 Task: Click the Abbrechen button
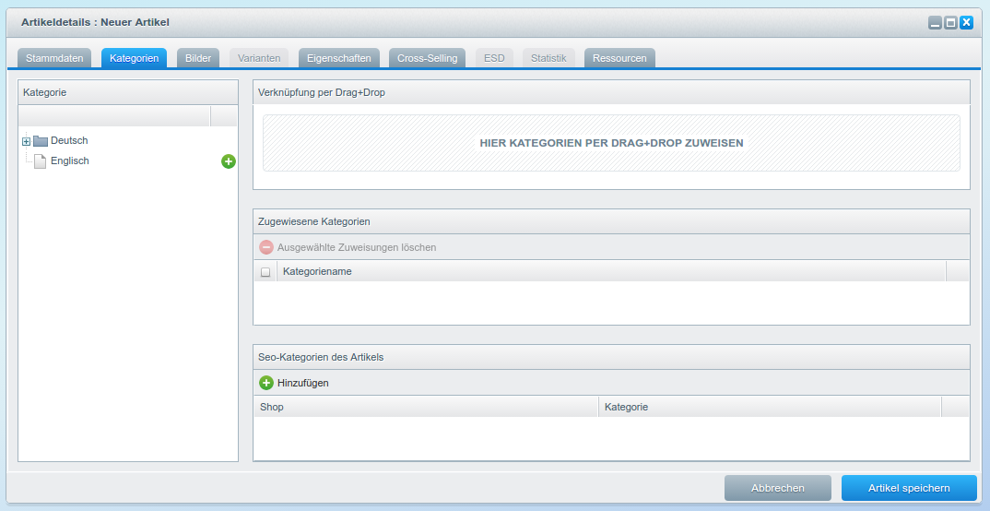pos(778,488)
